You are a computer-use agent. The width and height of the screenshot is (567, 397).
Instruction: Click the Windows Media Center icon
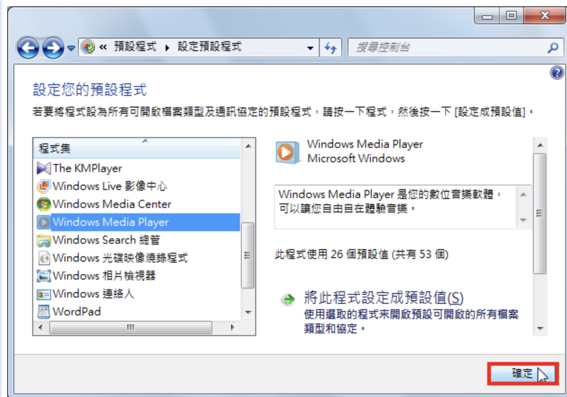43,204
